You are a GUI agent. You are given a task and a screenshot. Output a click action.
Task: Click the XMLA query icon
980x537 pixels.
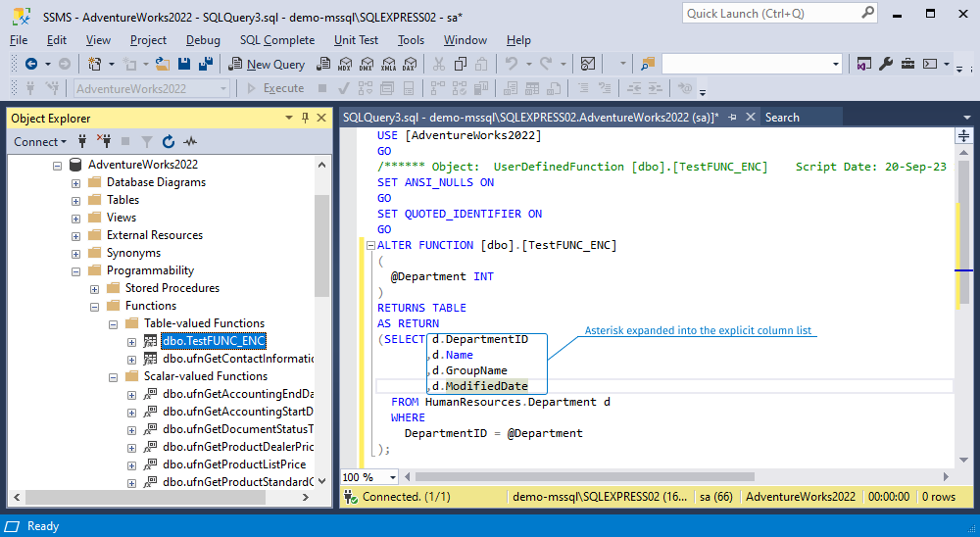point(388,64)
